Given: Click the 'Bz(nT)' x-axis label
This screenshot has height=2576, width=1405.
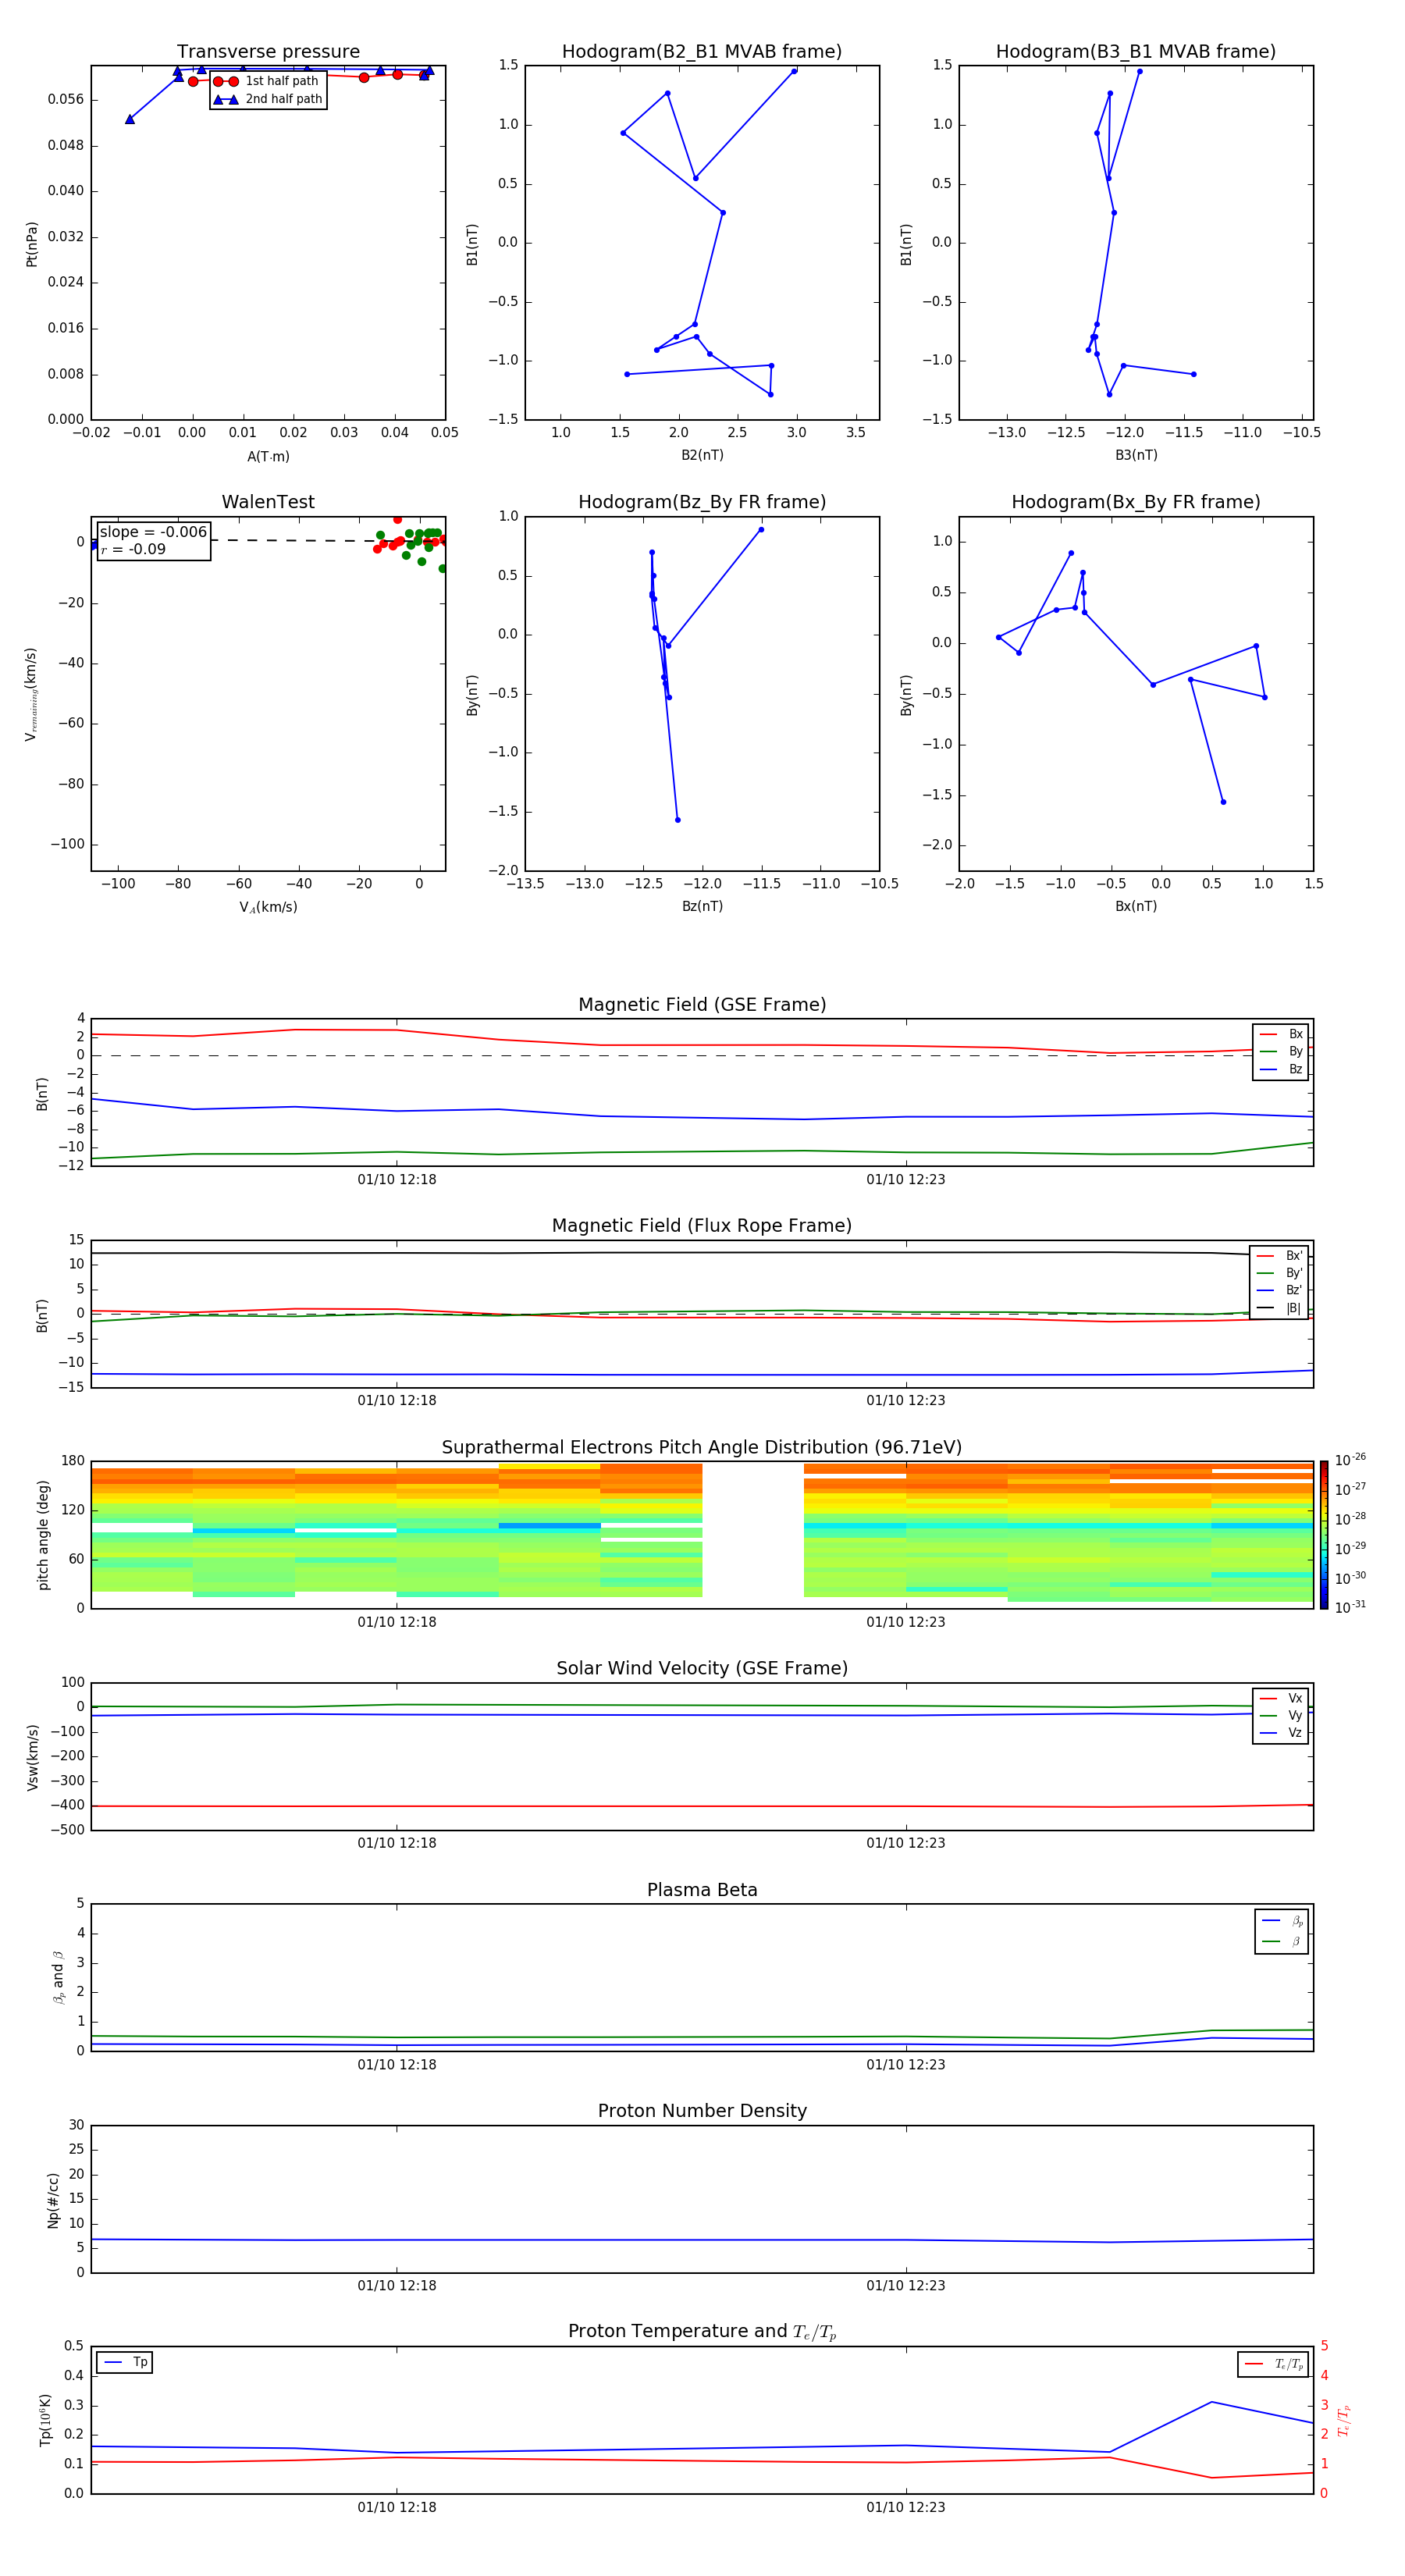Looking at the screenshot, I should point(702,906).
